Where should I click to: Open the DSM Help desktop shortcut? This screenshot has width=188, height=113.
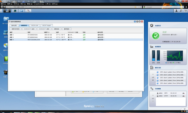pos(6,60)
